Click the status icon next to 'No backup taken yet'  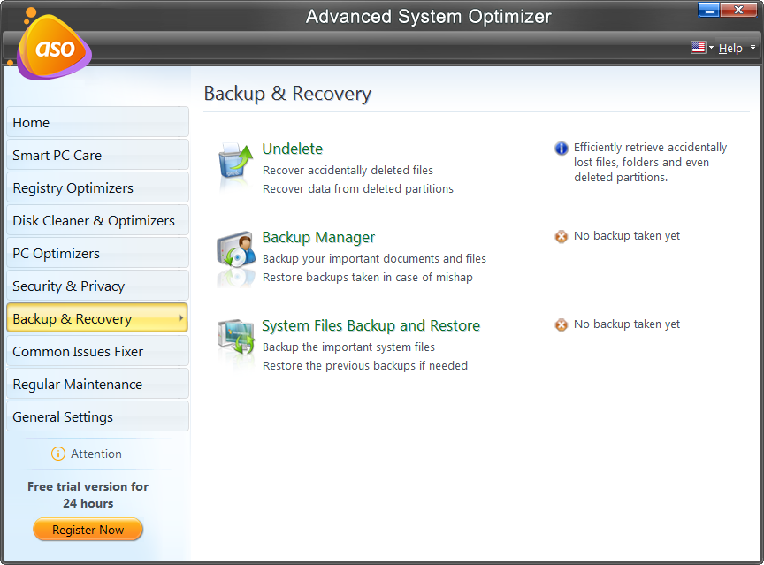(x=561, y=236)
